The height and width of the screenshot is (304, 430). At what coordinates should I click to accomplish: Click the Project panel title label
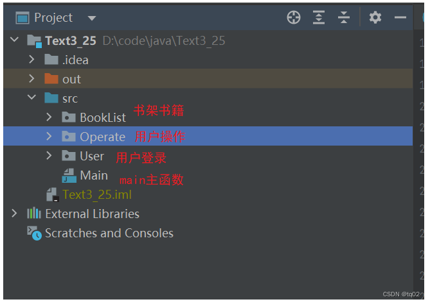coord(53,18)
